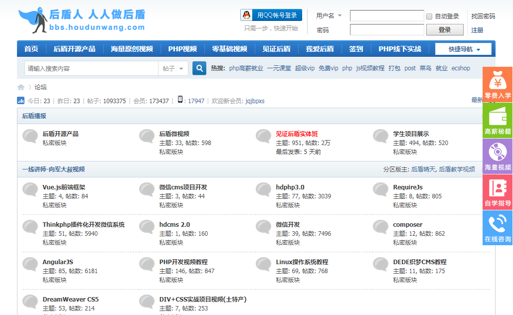The image size is (513, 315).
Task: Click the home breadcrumb icon
Action: (x=21, y=87)
